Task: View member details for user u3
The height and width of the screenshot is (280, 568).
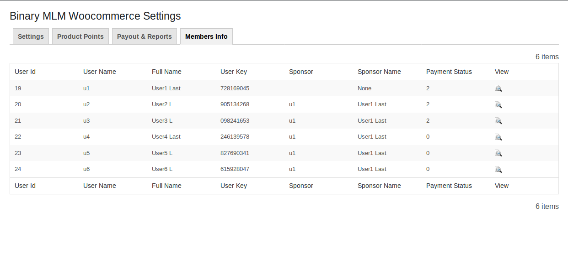Action: [x=498, y=121]
